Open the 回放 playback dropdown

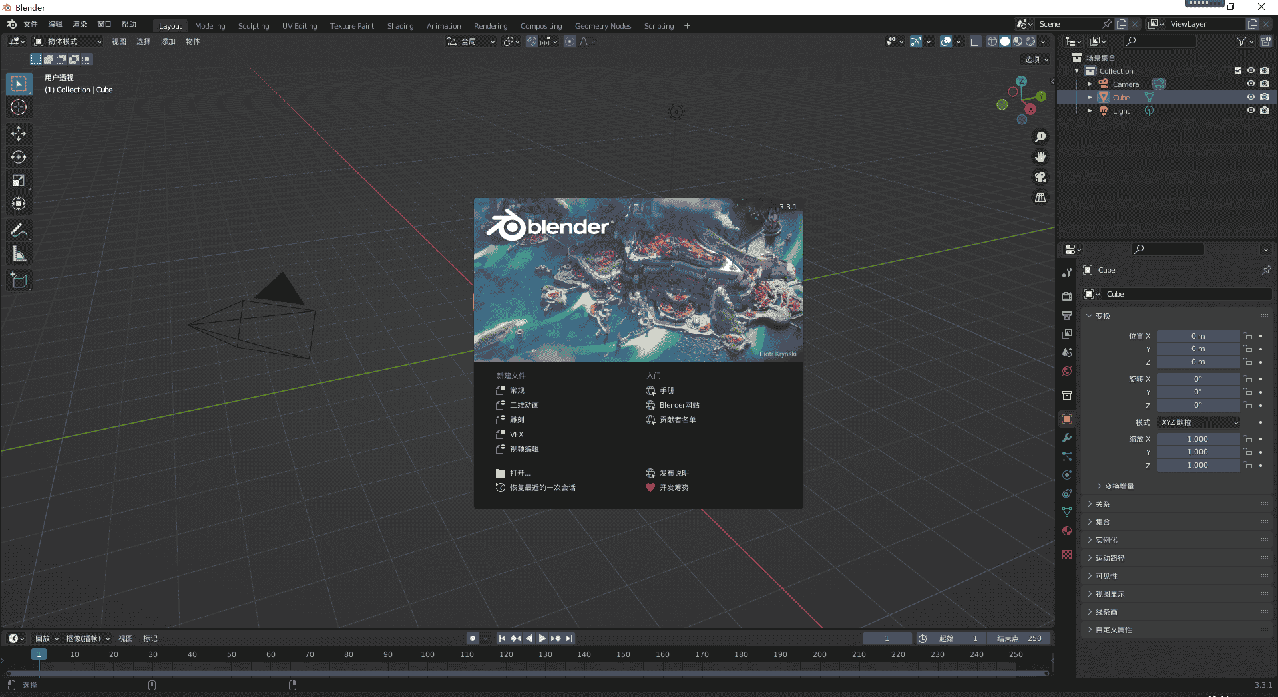(x=47, y=638)
